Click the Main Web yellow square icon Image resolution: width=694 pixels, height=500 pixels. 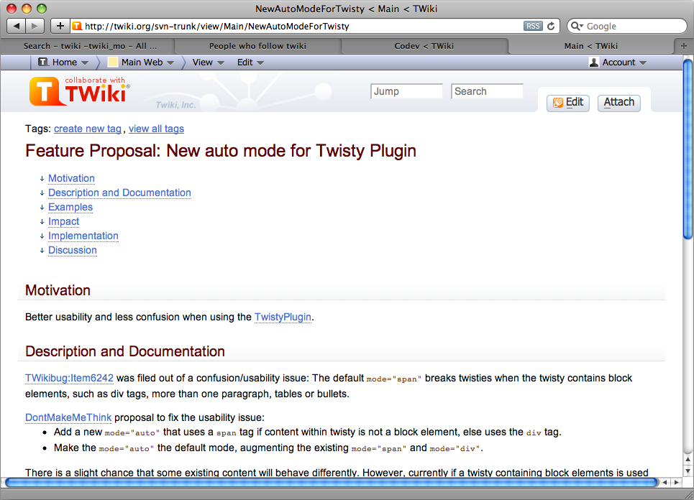tap(113, 62)
